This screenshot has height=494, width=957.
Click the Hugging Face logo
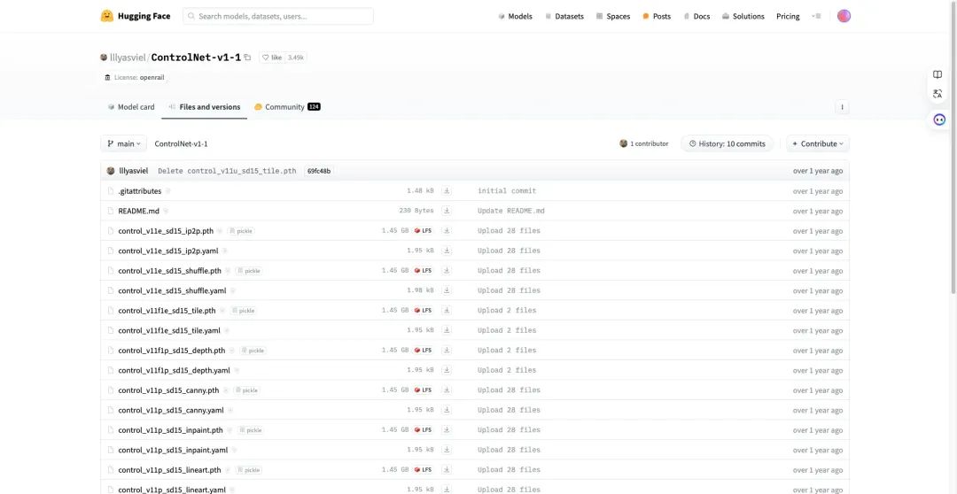click(136, 17)
